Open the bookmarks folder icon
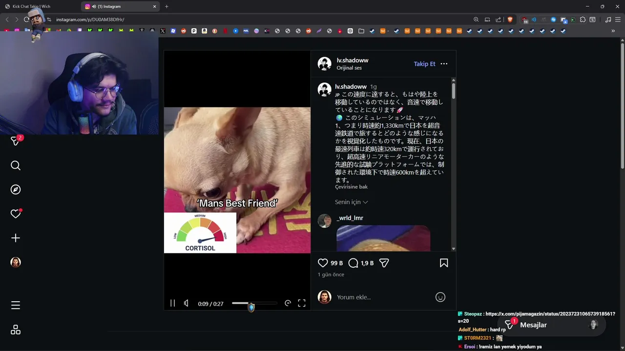 361,31
